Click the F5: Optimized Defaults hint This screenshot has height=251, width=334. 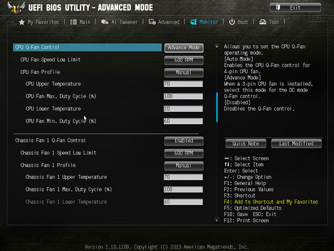(253, 208)
